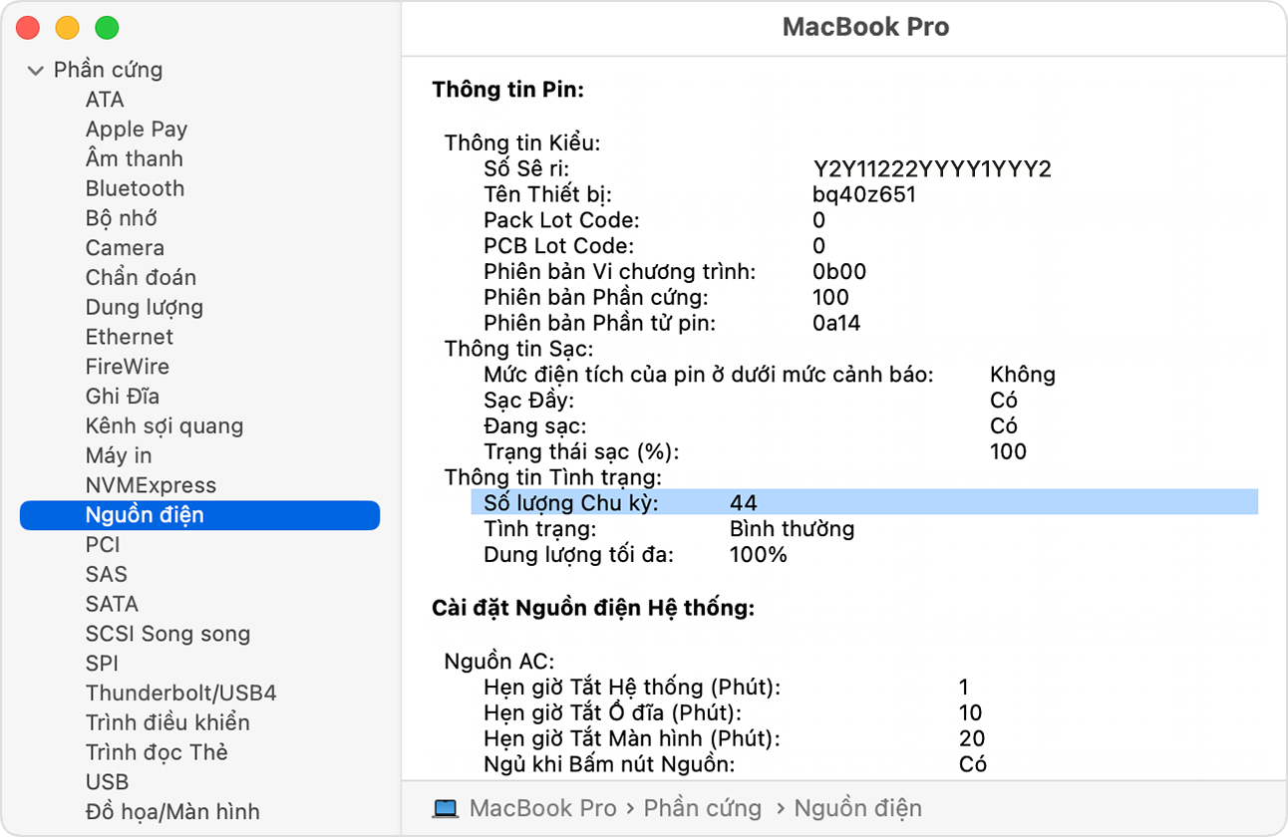Open Trình điều khiển in the sidebar
The image size is (1288, 837).
[167, 722]
